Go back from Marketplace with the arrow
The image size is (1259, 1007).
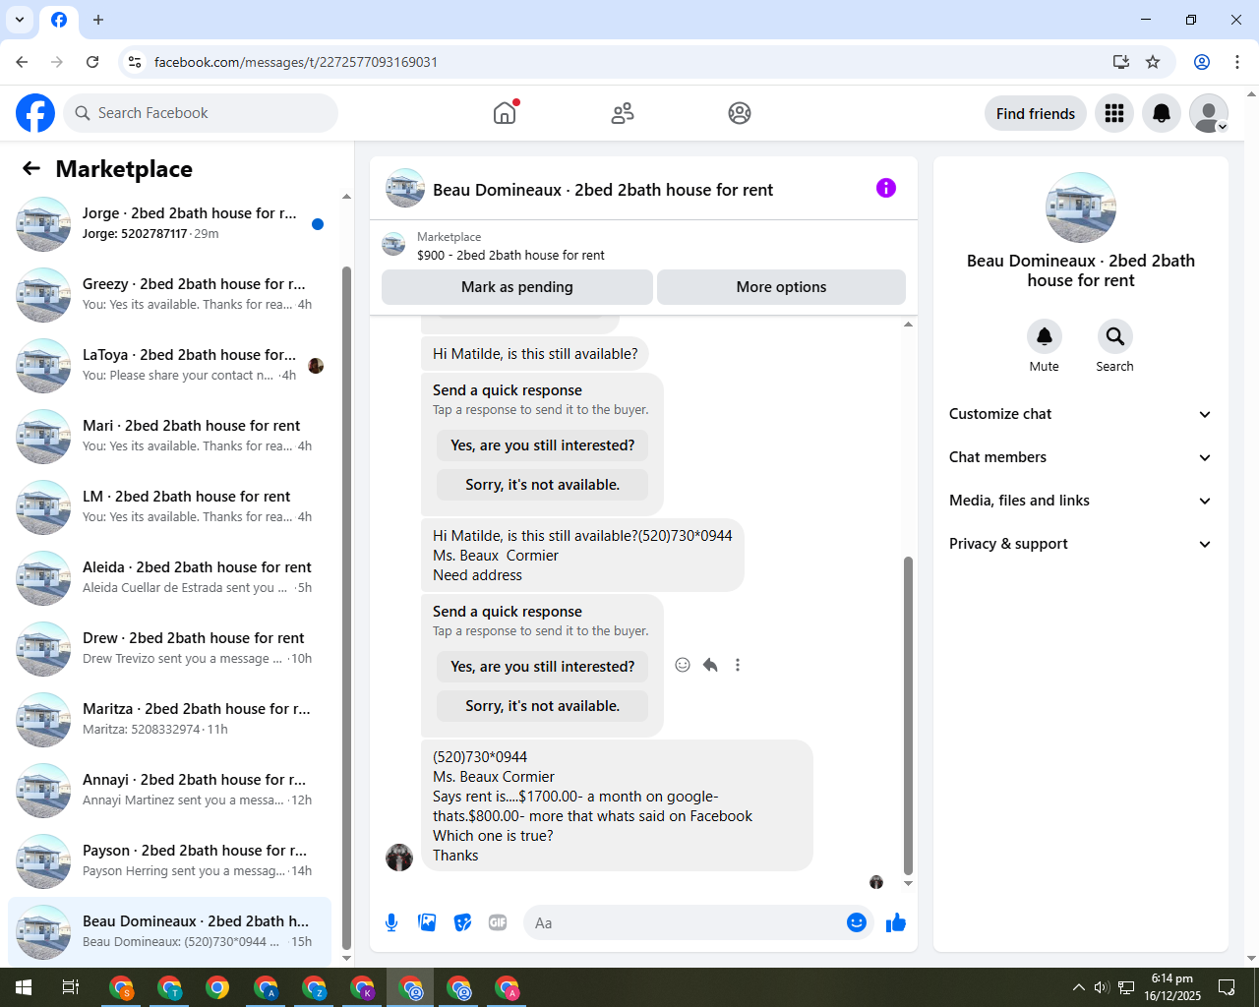coord(31,168)
